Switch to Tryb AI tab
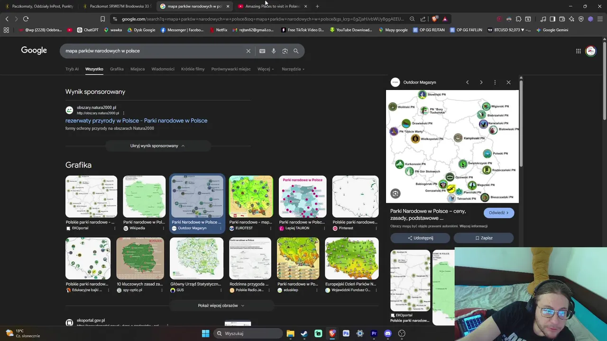Viewport: 607px width, 341px height. tap(72, 69)
